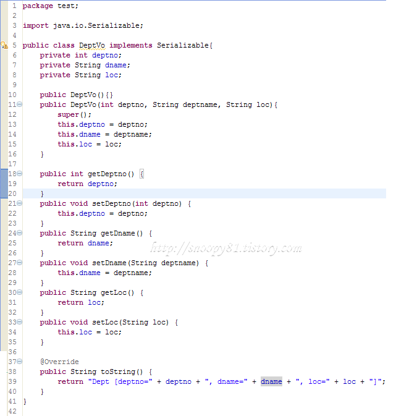The image size is (396, 416).
Task: Click the highlighted 'dname' on line 39
Action: coord(271,381)
